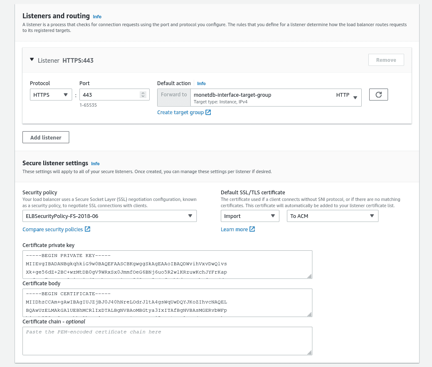
Task: Remove the HTTPS:443 listener
Action: pos(386,60)
